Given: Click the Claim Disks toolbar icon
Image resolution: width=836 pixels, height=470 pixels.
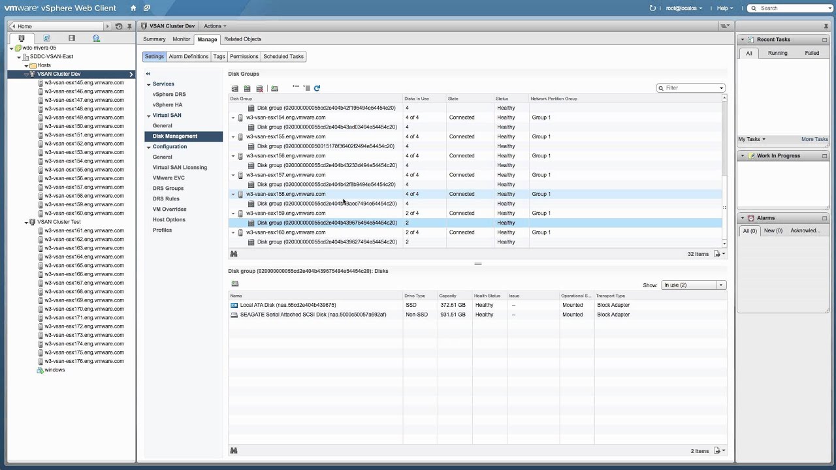Looking at the screenshot, I should (235, 88).
